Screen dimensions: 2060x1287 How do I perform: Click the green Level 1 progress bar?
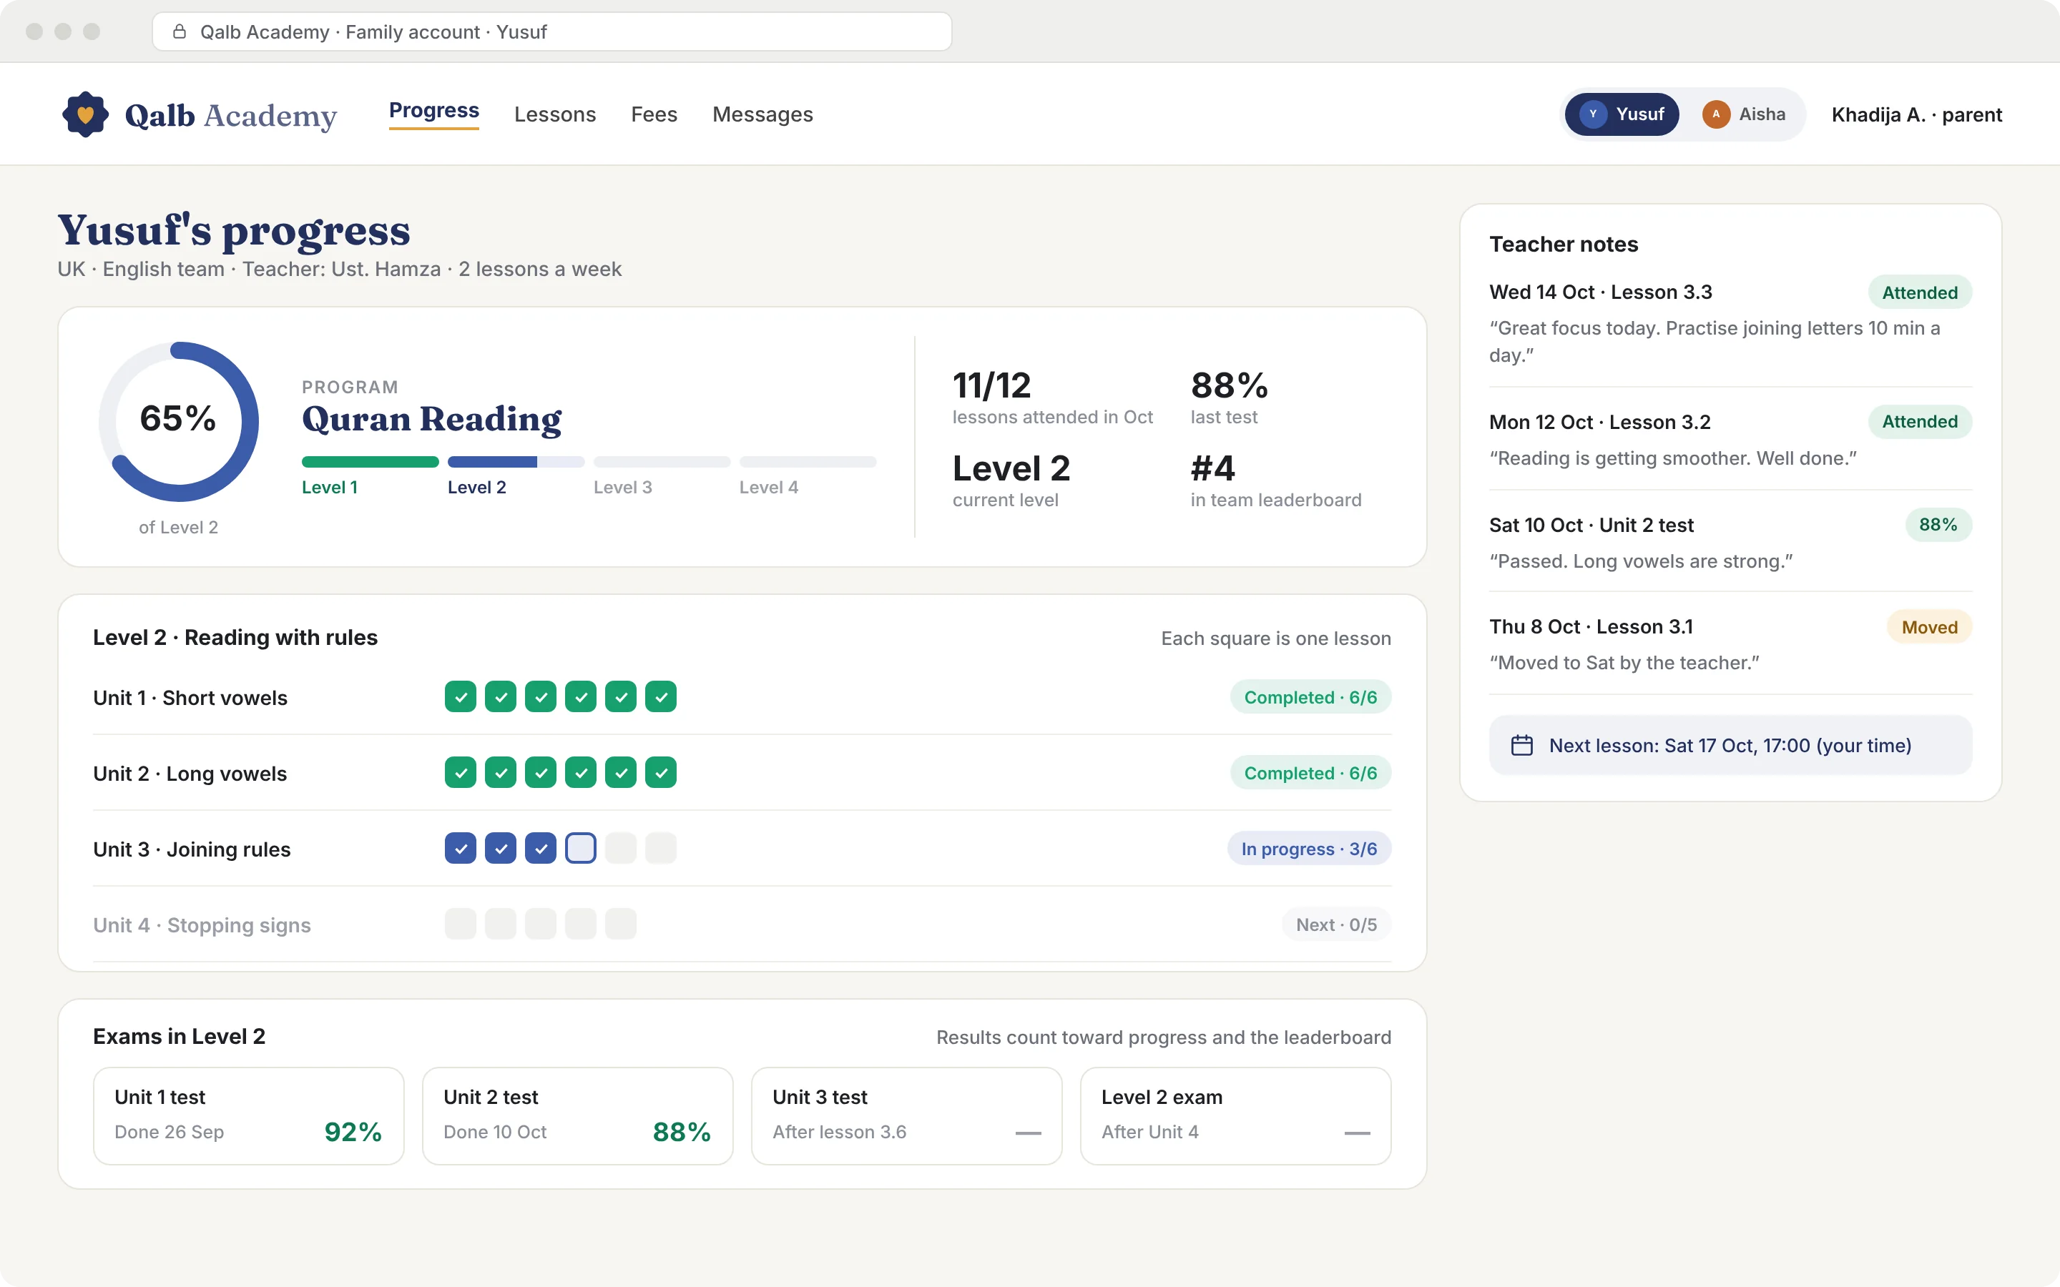pos(371,462)
